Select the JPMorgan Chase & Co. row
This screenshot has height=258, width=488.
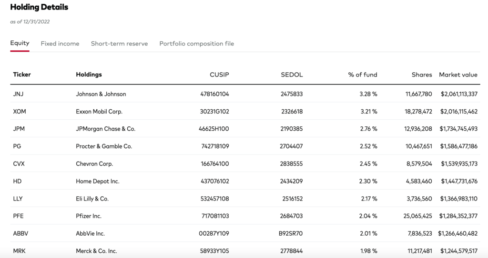point(105,129)
